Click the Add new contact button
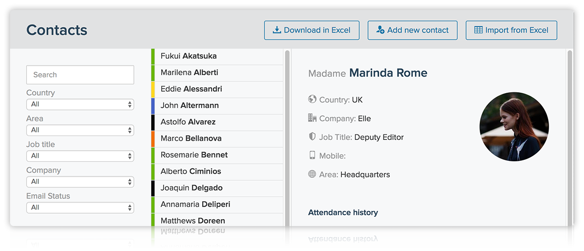The image size is (584, 251). tap(412, 30)
